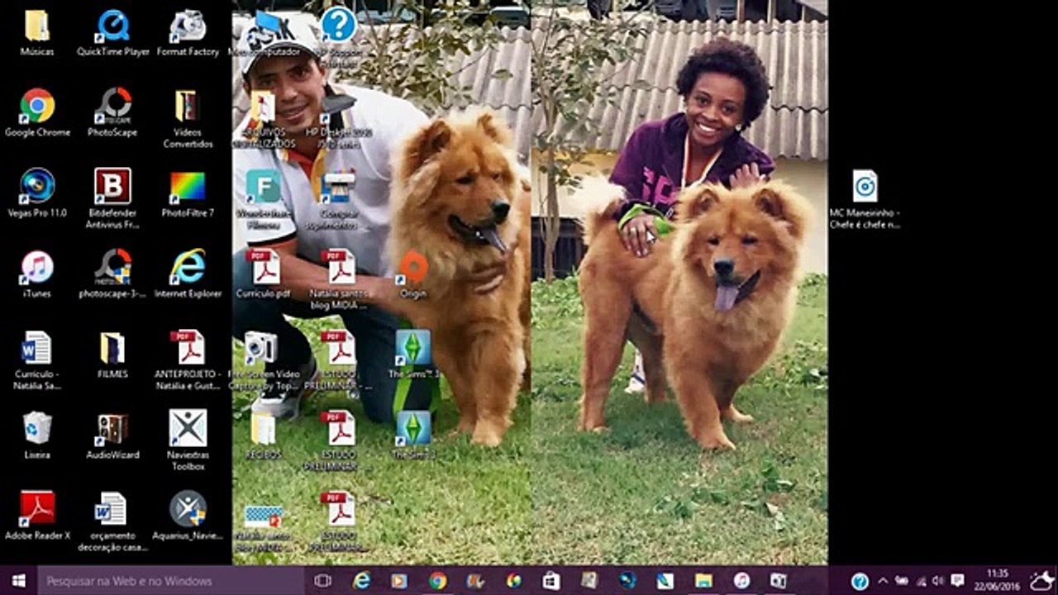
Task: Select the MC Maneirinho audio file
Action: coord(865,199)
